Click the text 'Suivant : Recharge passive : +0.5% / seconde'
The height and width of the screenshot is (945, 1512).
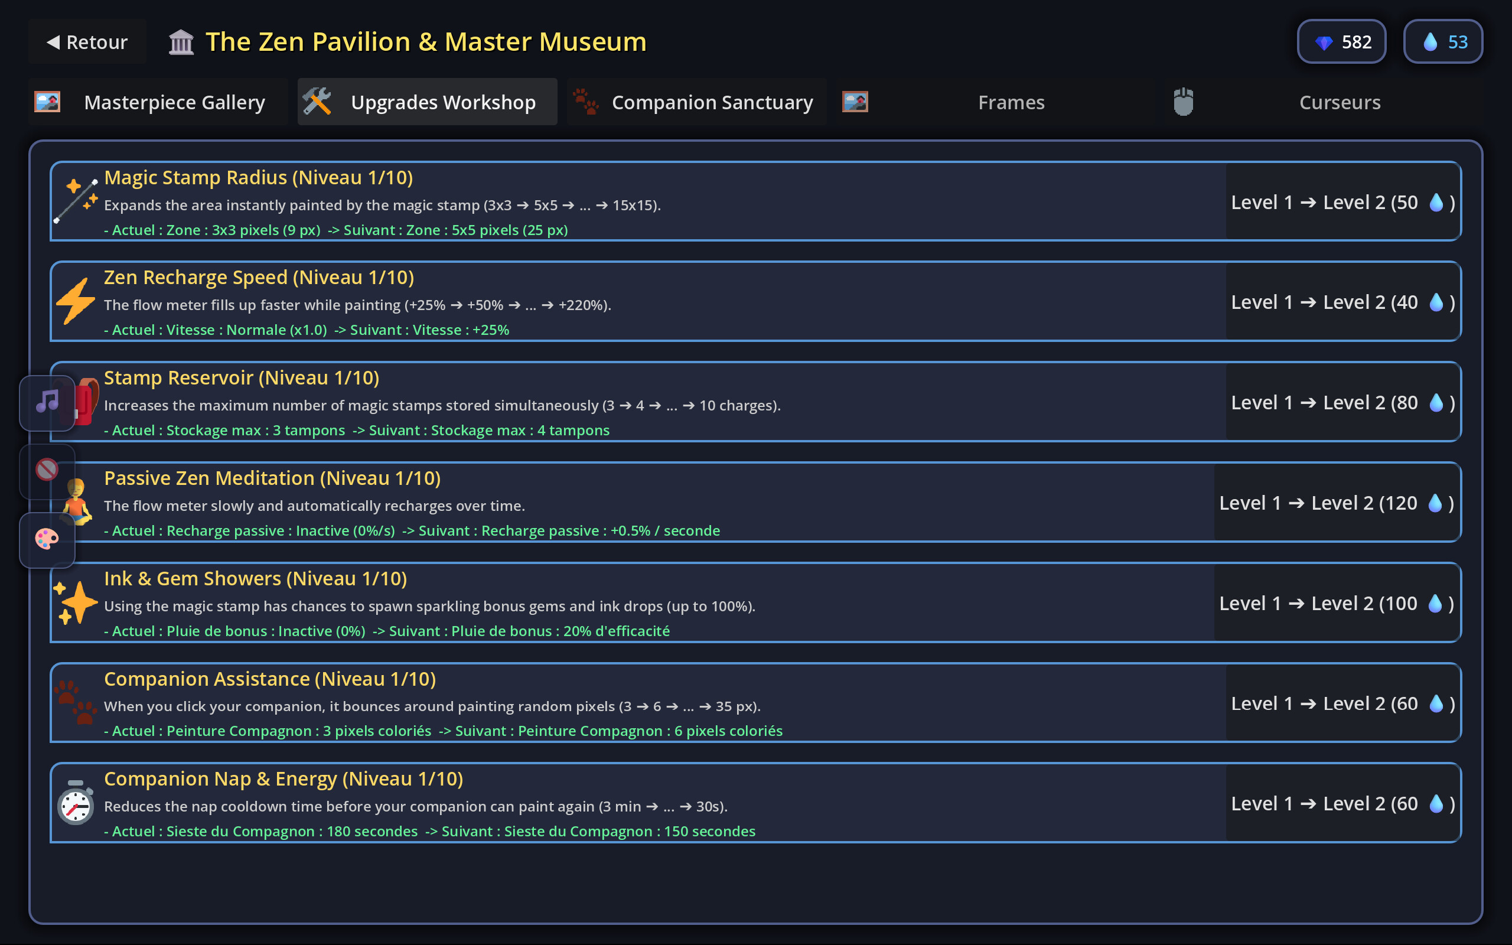click(569, 530)
